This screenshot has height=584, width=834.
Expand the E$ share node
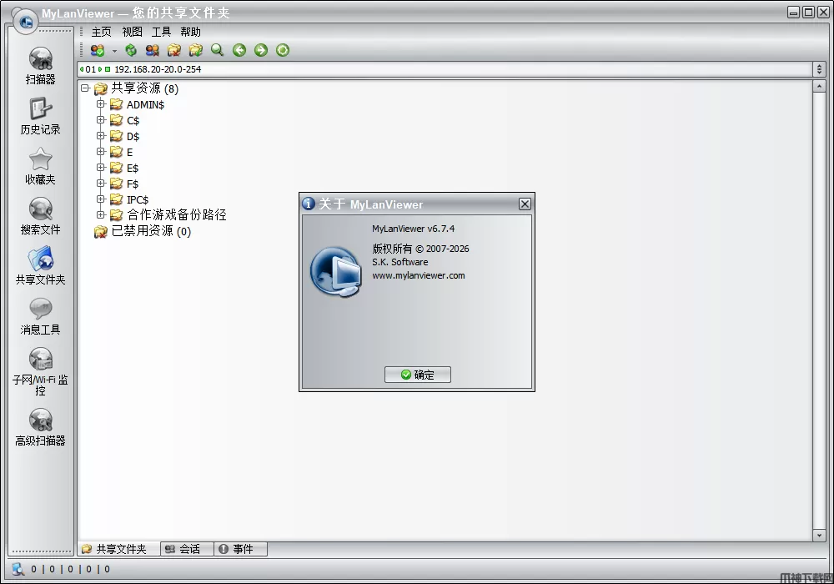pyautogui.click(x=101, y=168)
